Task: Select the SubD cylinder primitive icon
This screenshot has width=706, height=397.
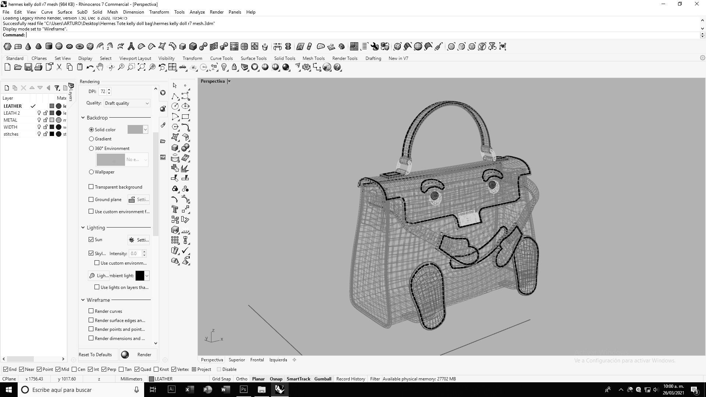Action: tap(49, 46)
